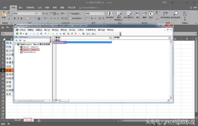Viewport: 198px width, 126px height.
Task: Open the Object dropdown showing (通用)
Action: point(110,38)
